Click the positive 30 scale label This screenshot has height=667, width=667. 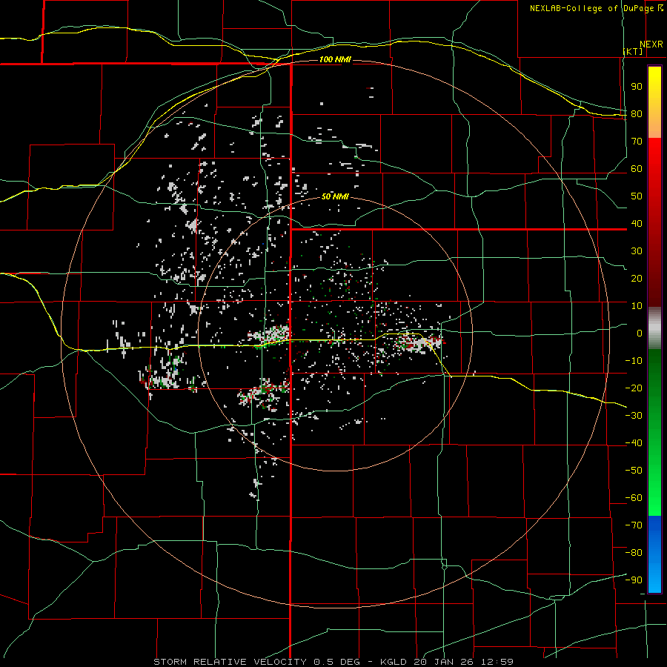[637, 251]
